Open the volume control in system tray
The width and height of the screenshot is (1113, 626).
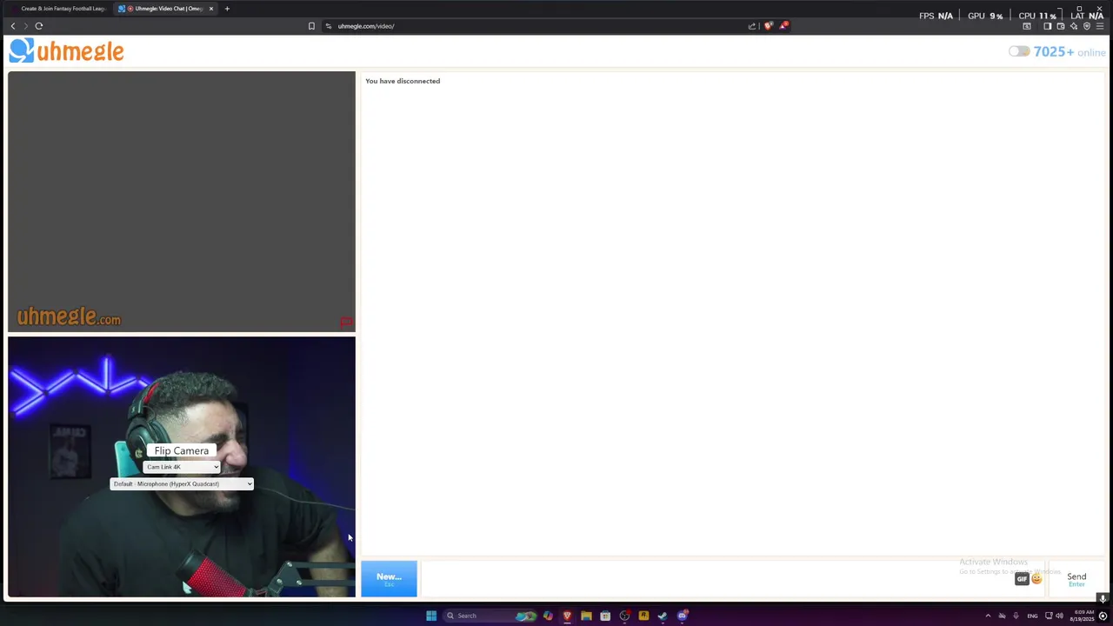1059,616
